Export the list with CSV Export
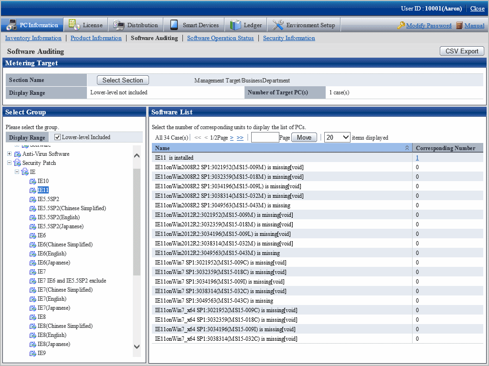 [462, 51]
